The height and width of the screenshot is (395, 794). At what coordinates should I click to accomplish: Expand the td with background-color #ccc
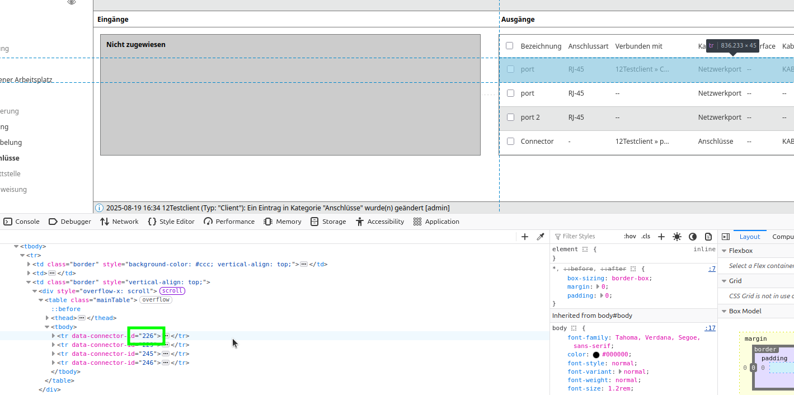[29, 264]
